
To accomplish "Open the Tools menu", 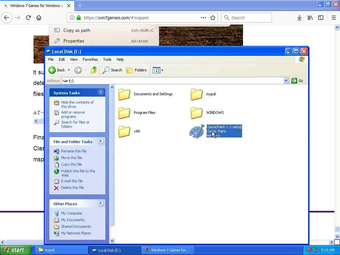I will click(x=107, y=59).
